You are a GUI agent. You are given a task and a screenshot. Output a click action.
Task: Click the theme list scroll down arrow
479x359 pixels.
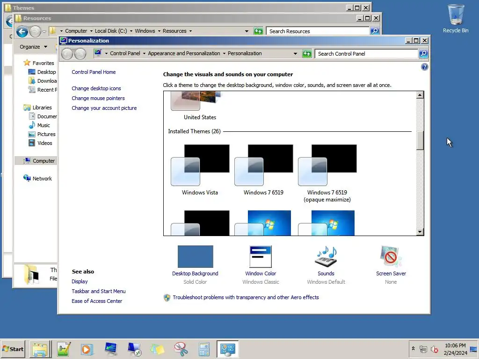420,232
